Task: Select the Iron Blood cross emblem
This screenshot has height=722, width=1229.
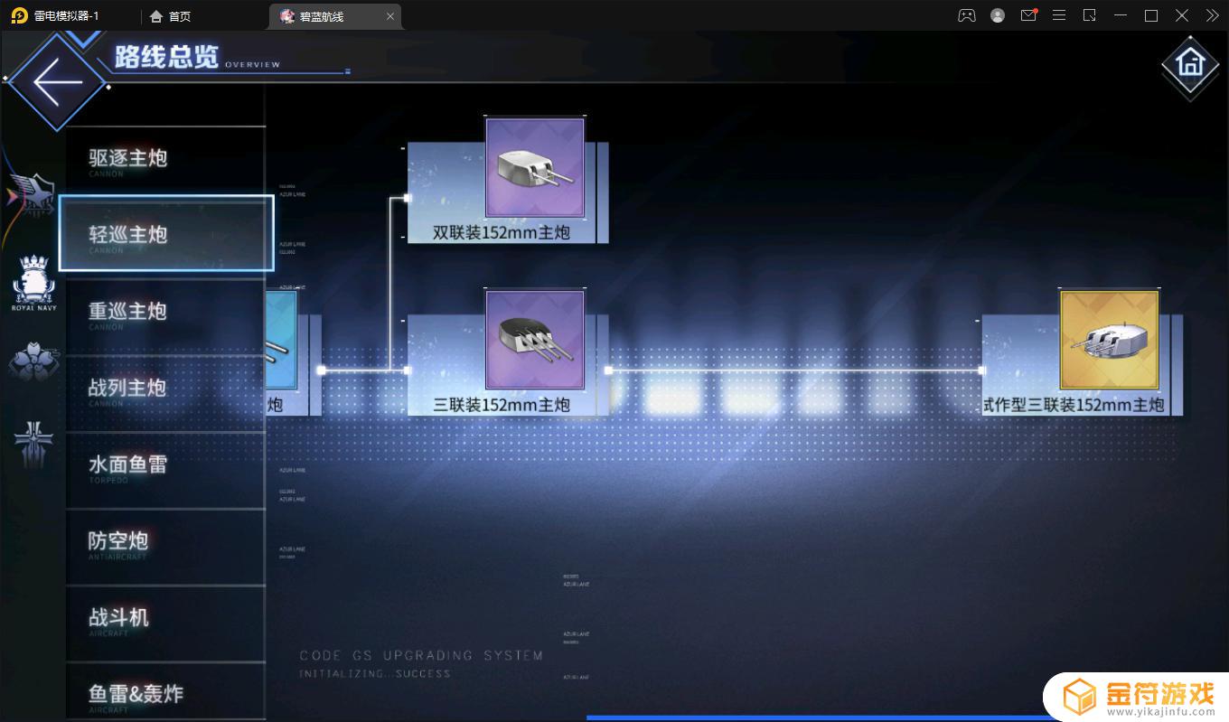Action: click(x=33, y=443)
